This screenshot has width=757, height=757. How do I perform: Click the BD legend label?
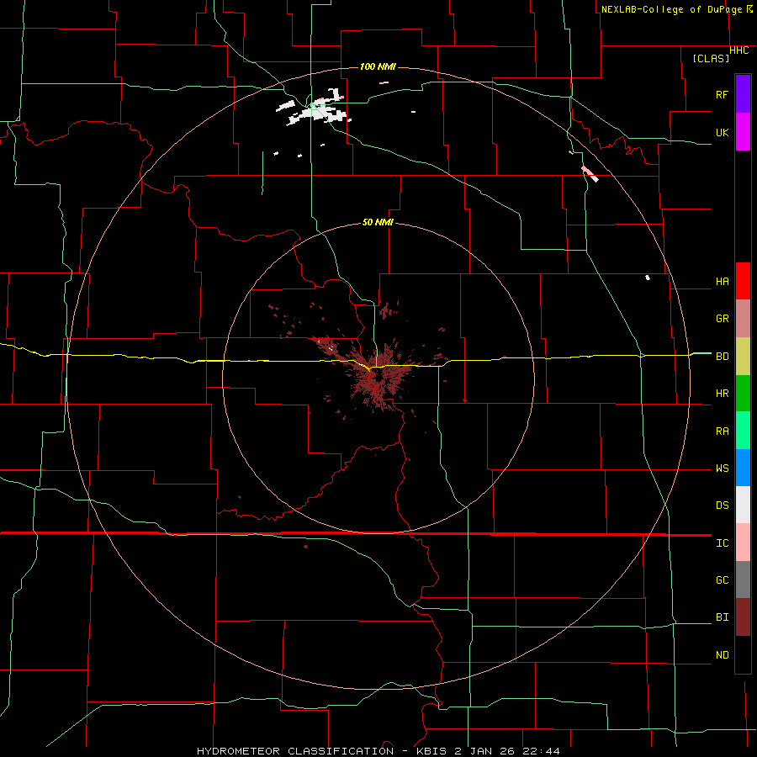tap(722, 357)
